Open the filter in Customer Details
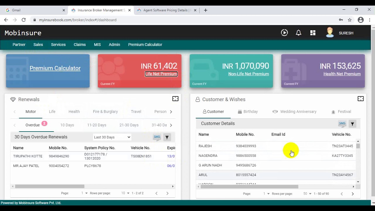 coord(352,124)
